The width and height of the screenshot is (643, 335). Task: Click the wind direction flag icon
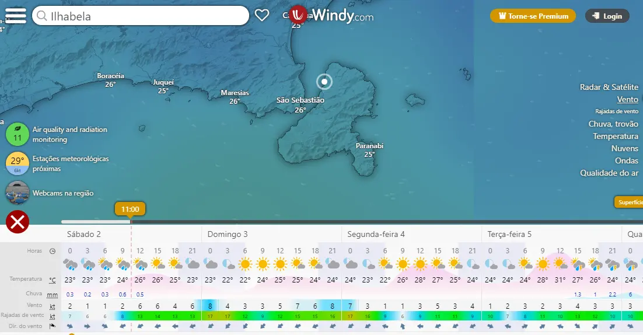(53, 326)
